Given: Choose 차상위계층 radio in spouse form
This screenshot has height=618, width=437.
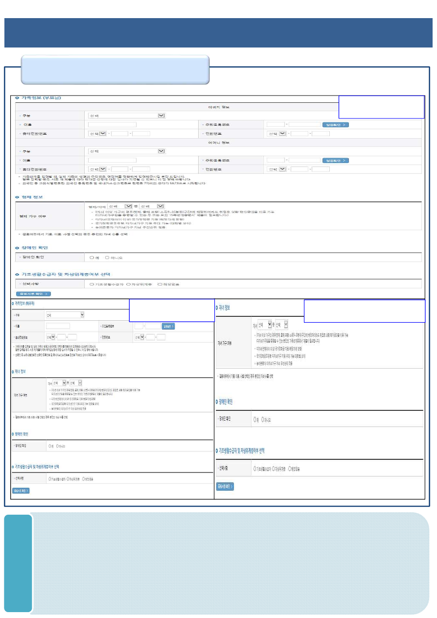Looking at the screenshot, I should tap(67, 479).
